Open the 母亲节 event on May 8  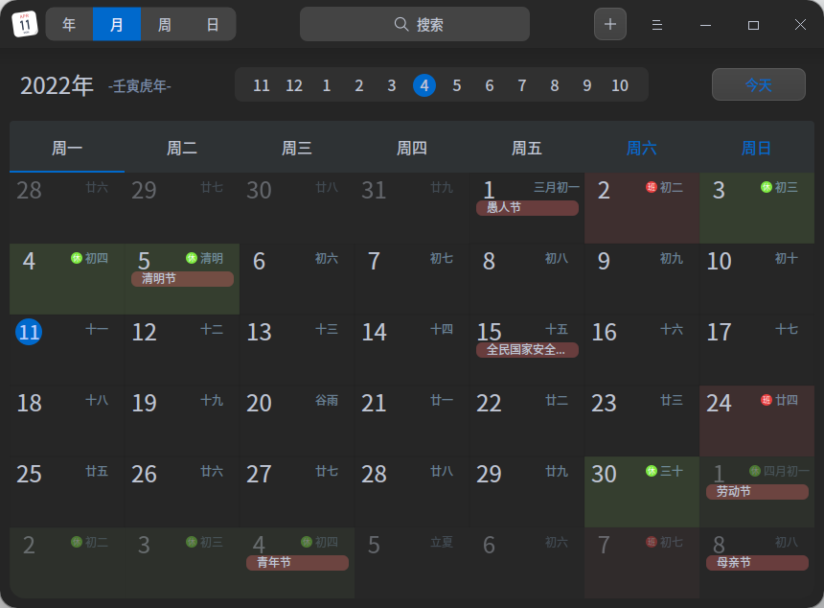(x=757, y=563)
